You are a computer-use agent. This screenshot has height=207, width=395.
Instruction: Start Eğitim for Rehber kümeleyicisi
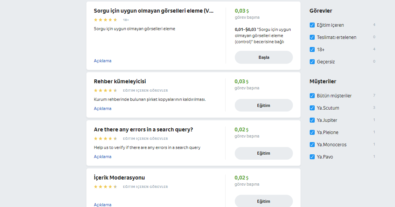point(264,105)
